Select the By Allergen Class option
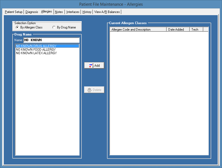 point(17,28)
